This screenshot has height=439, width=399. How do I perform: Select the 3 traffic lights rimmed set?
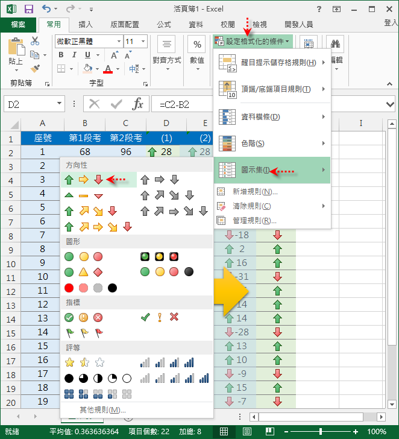[x=159, y=256]
